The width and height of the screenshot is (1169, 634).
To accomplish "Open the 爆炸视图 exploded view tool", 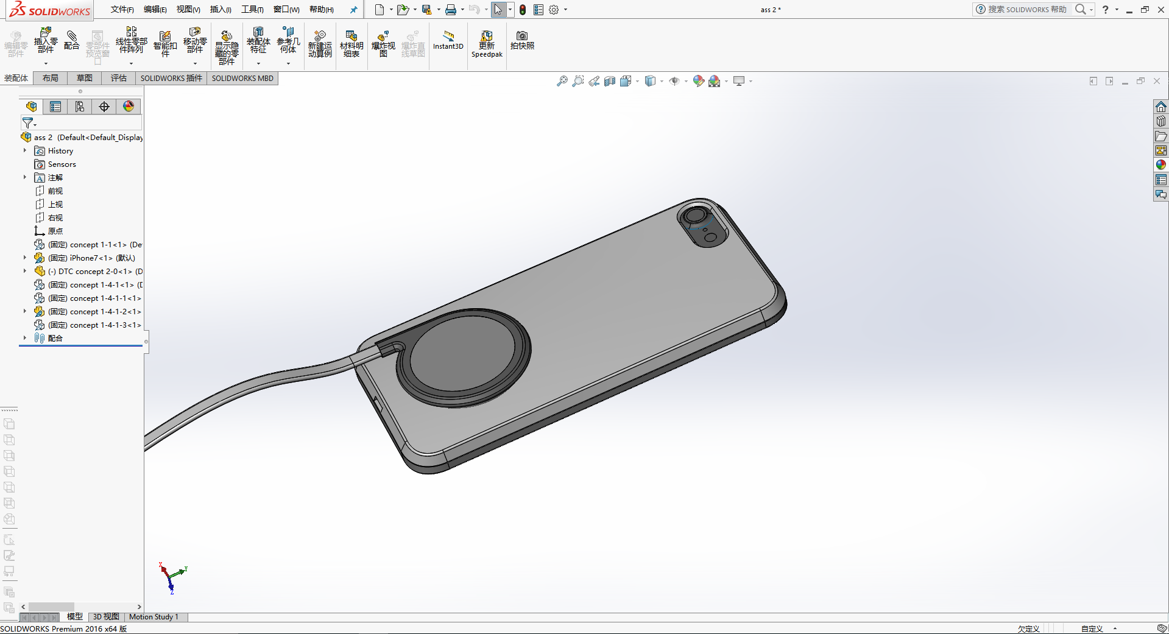I will [x=383, y=43].
